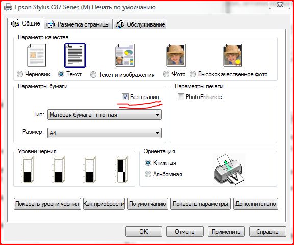Select the Фото radio button
This screenshot has width=294, height=245.
click(166, 74)
